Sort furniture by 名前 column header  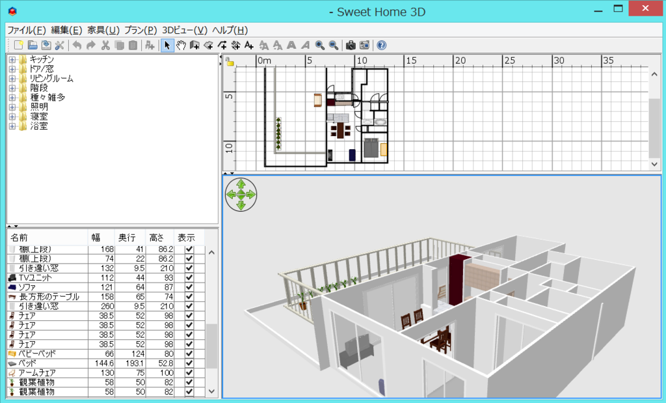point(47,238)
